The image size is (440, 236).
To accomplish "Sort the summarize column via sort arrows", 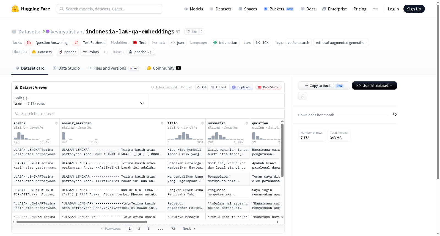I will (247, 123).
